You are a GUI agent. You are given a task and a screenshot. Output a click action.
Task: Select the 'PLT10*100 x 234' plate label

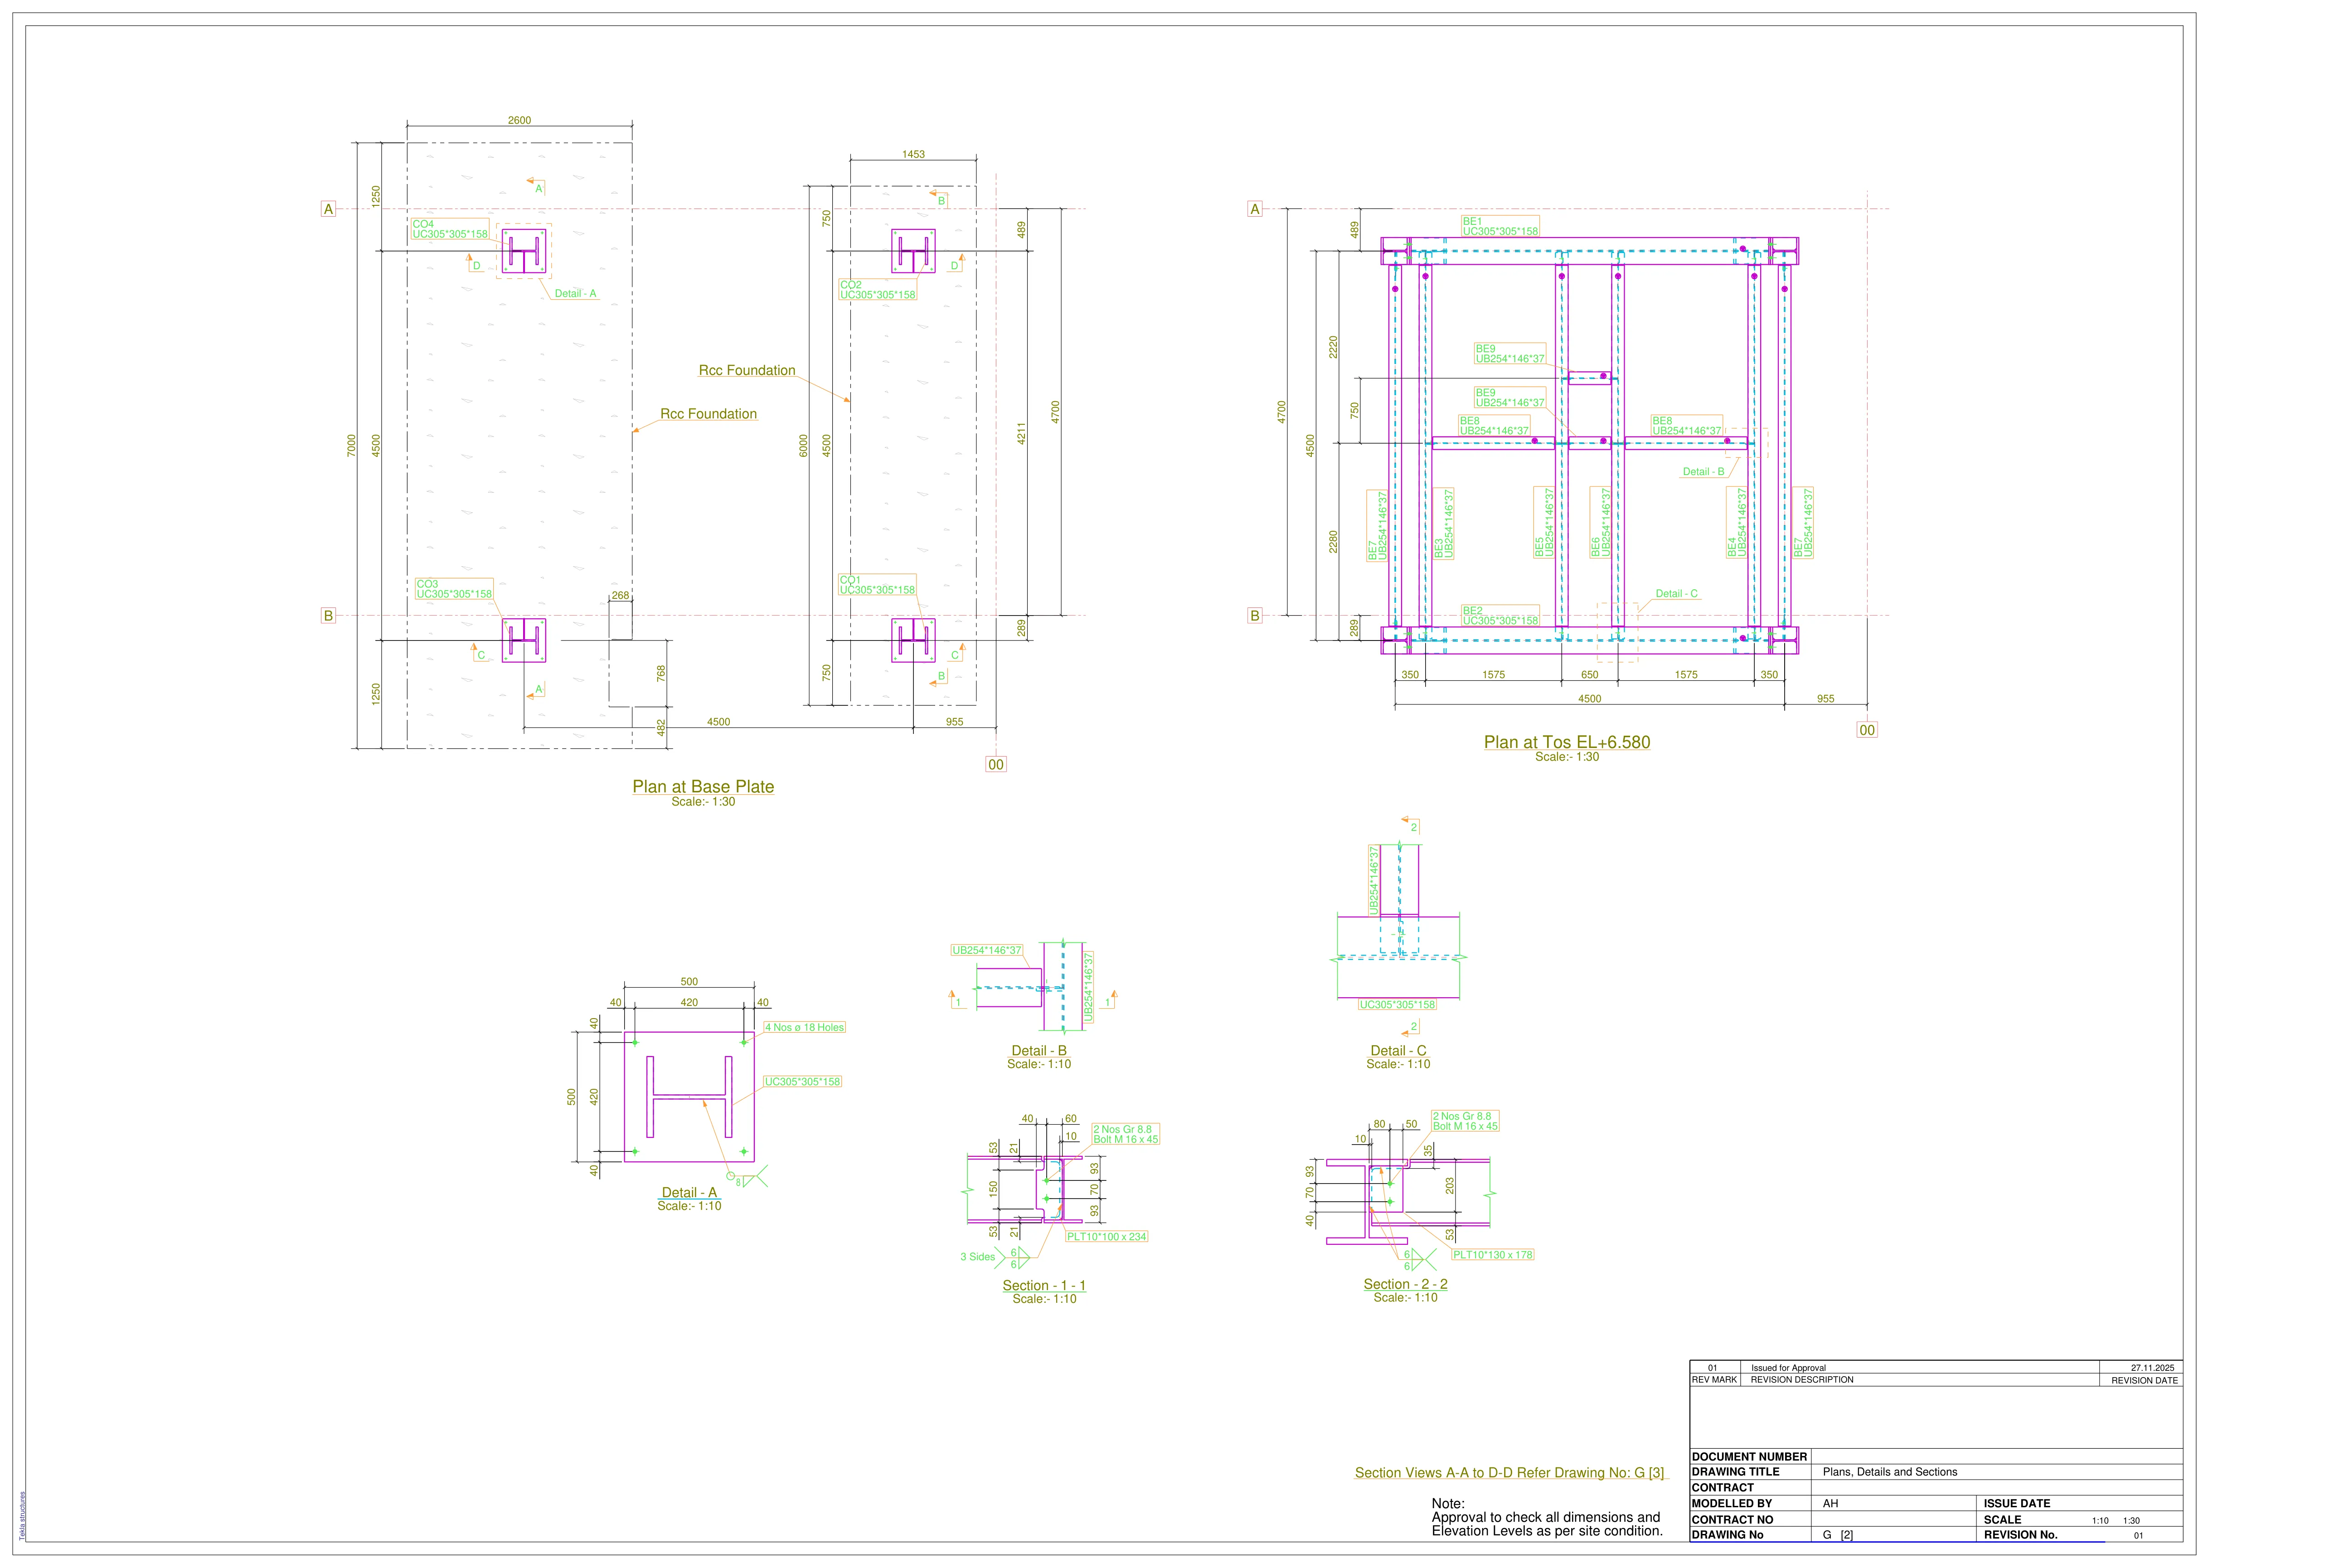click(x=1107, y=1237)
